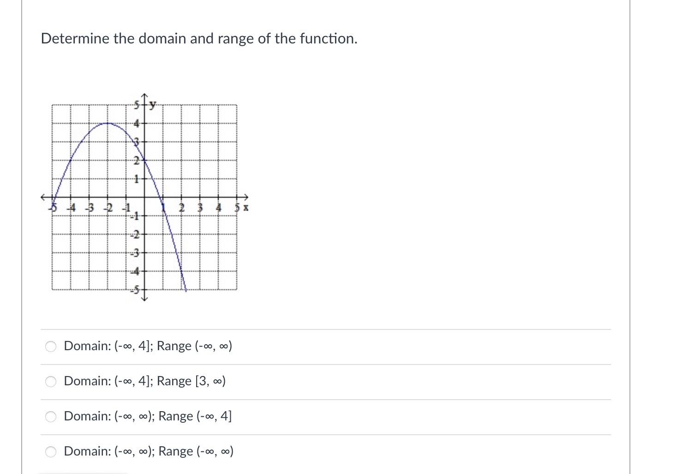
Task: Select radio button for Domain (-∞, ∞); Range (-∞, ∞)
Action: (51, 452)
